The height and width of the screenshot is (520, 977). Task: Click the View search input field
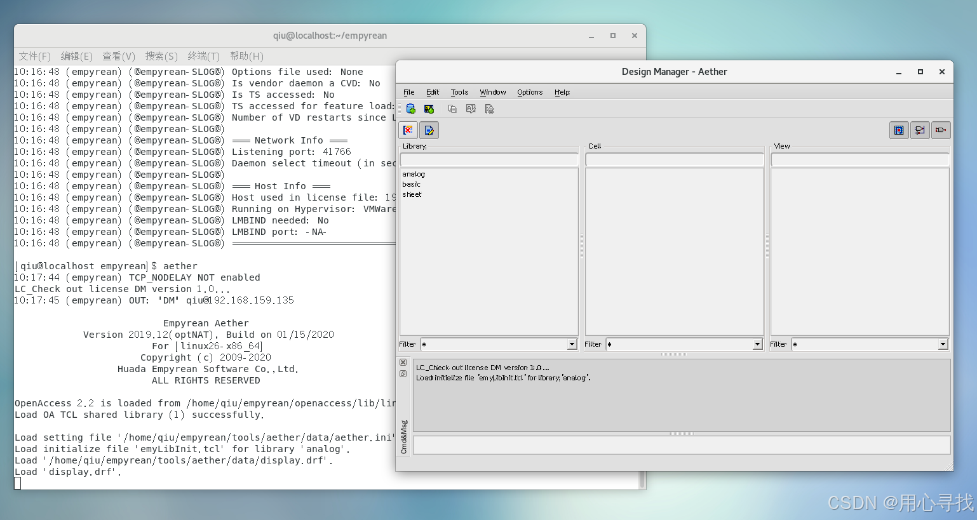tap(860, 159)
